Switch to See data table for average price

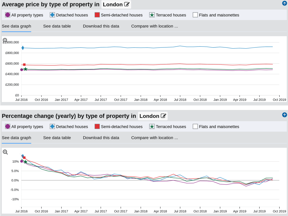coord(57,26)
